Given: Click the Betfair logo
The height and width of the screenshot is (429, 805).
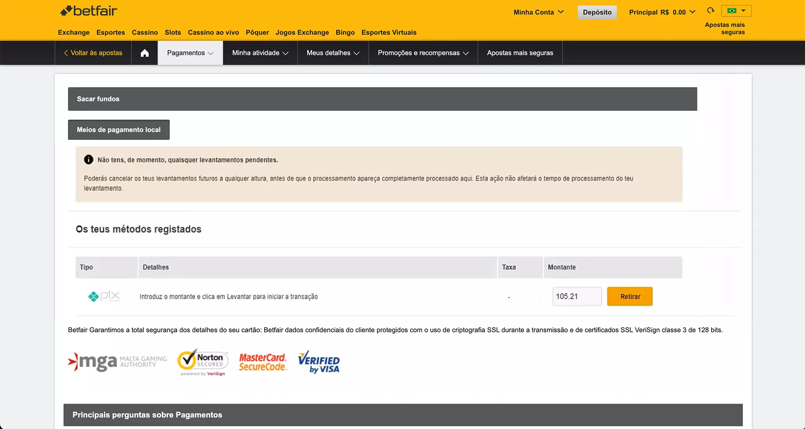Looking at the screenshot, I should [x=88, y=11].
